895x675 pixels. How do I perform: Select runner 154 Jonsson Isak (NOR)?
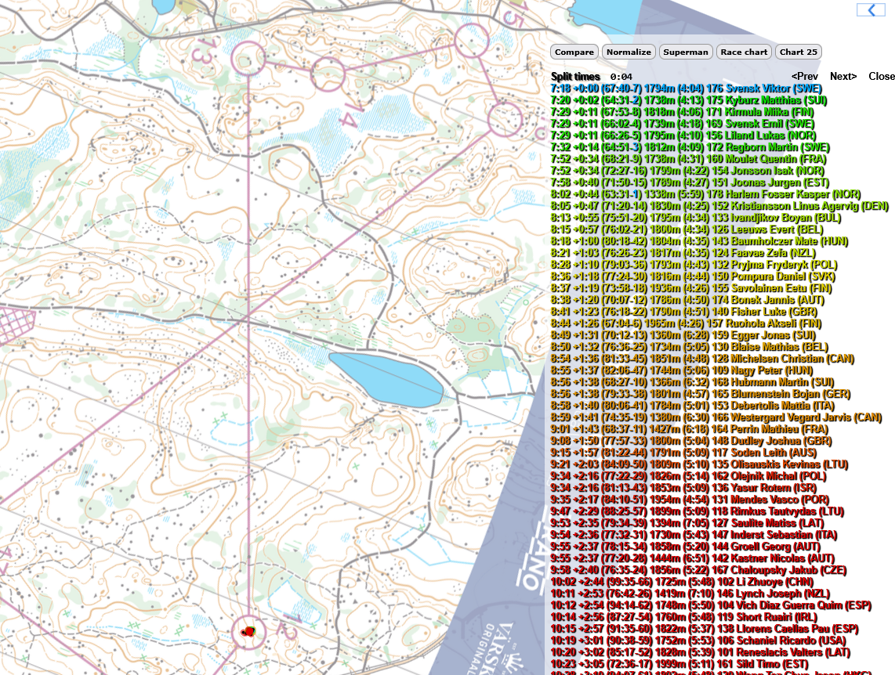tap(687, 171)
